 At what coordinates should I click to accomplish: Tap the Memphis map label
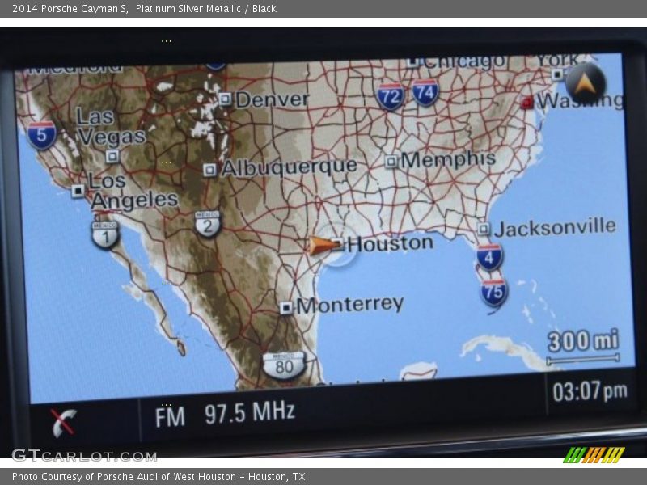point(448,159)
